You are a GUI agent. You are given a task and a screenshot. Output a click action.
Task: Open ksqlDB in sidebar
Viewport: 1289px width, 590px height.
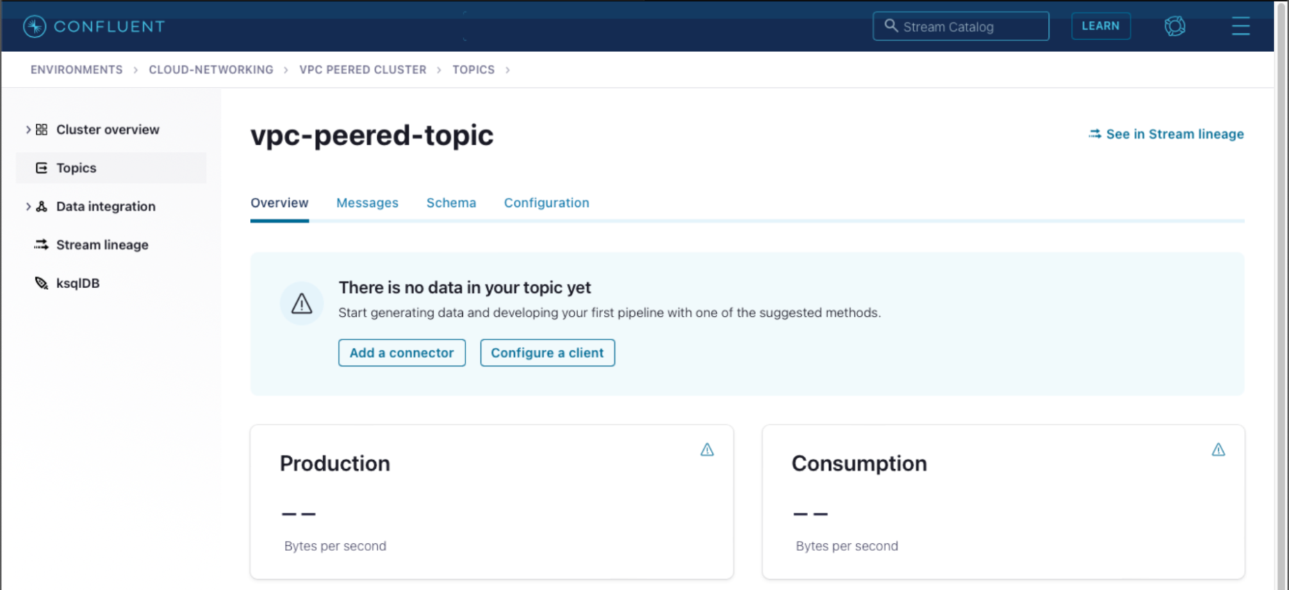pyautogui.click(x=78, y=283)
